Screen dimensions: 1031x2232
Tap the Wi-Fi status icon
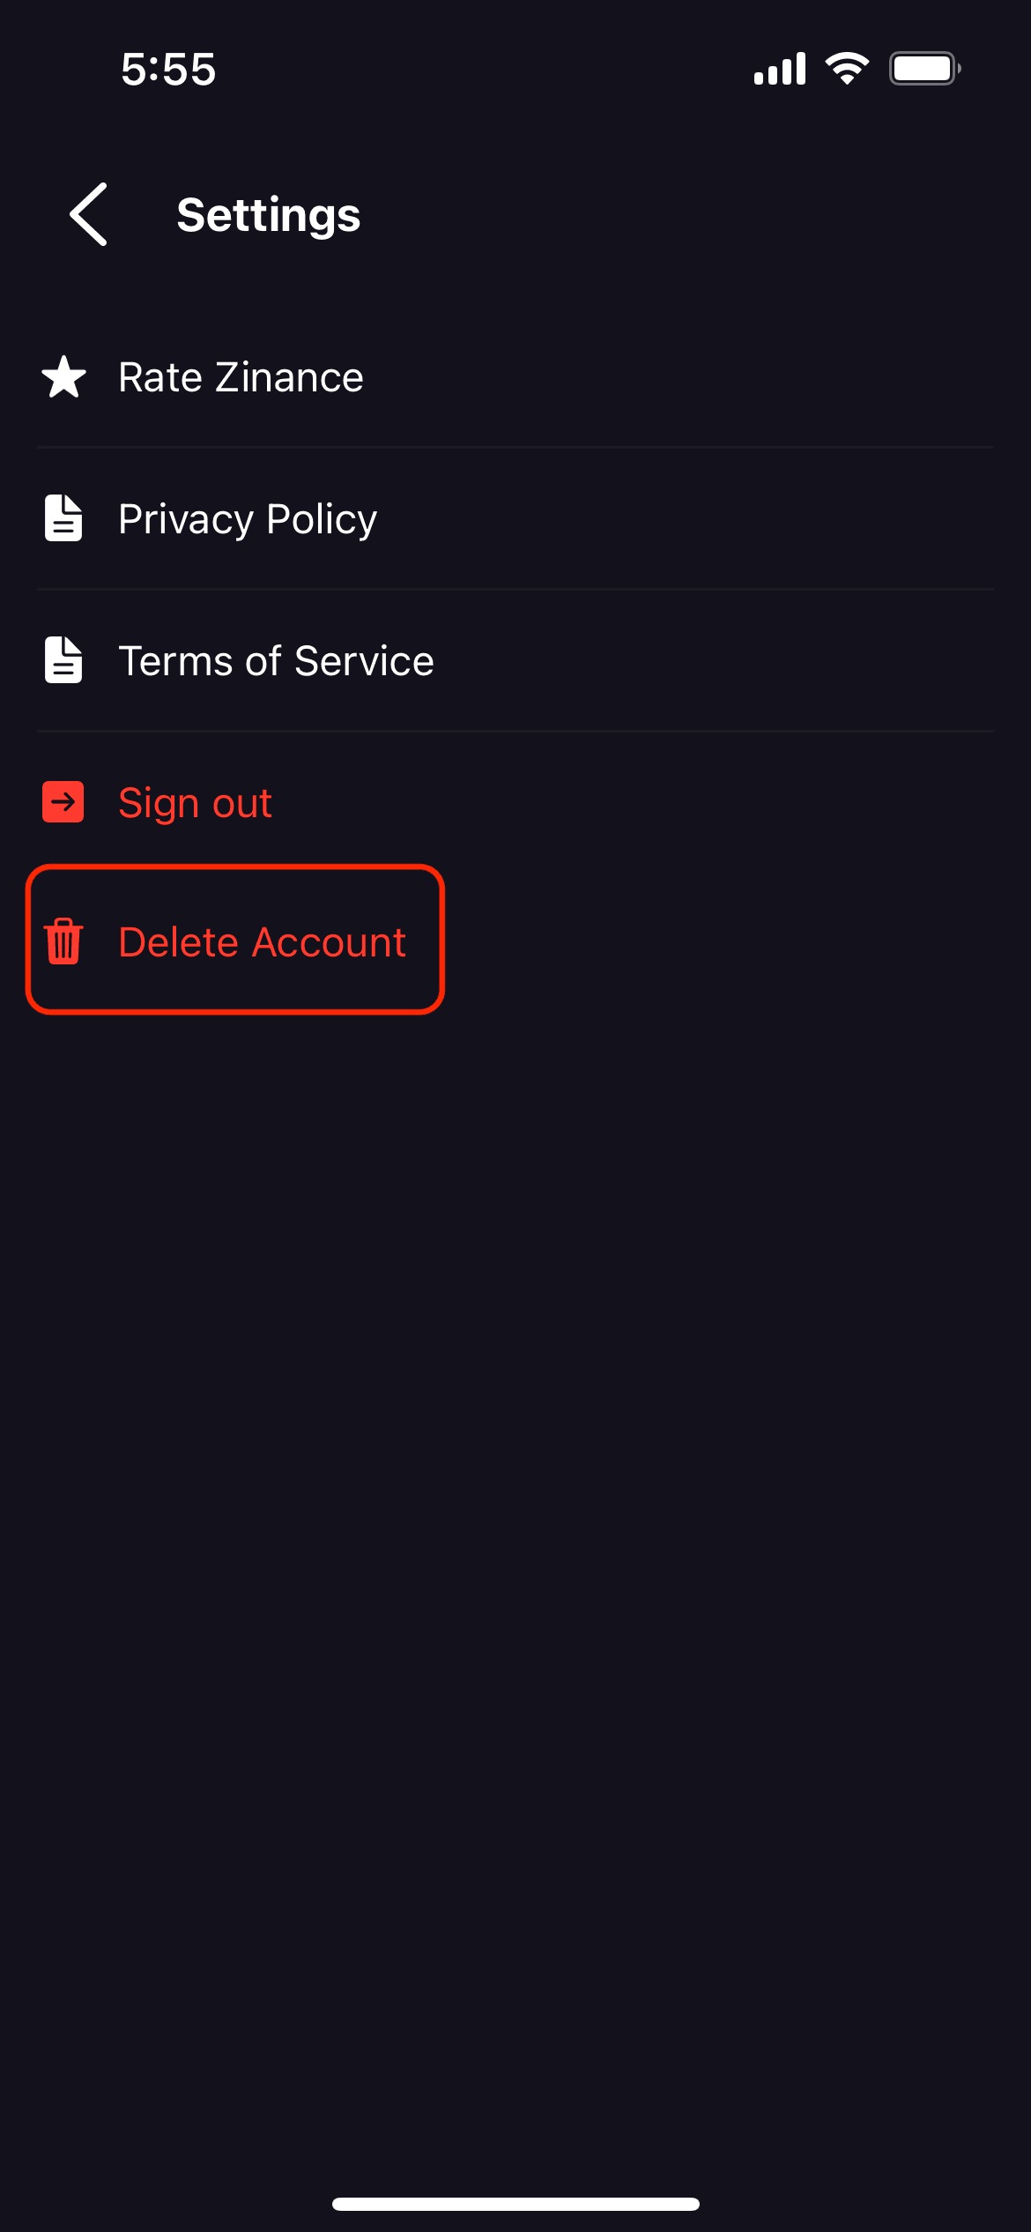[847, 69]
